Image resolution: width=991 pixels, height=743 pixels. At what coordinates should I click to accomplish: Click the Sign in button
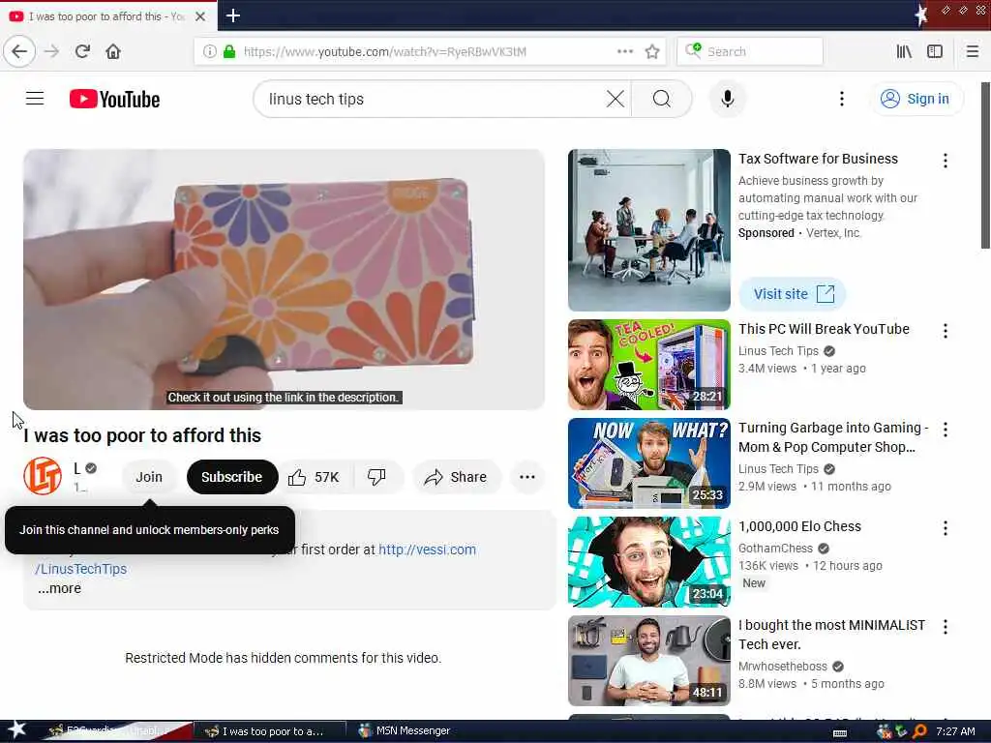pyautogui.click(x=917, y=99)
